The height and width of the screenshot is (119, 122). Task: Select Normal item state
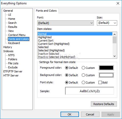pos(75,34)
